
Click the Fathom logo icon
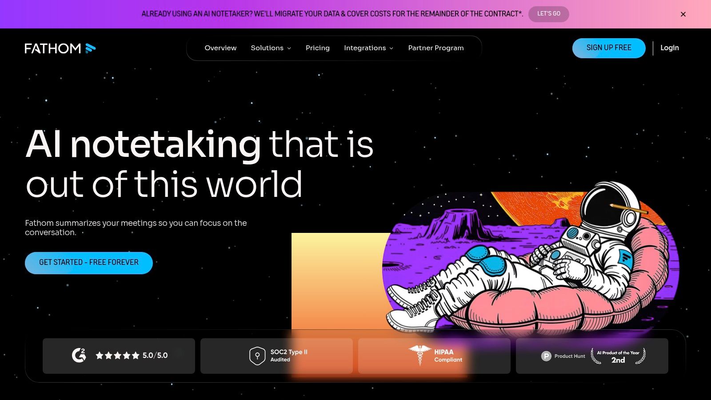coord(60,48)
